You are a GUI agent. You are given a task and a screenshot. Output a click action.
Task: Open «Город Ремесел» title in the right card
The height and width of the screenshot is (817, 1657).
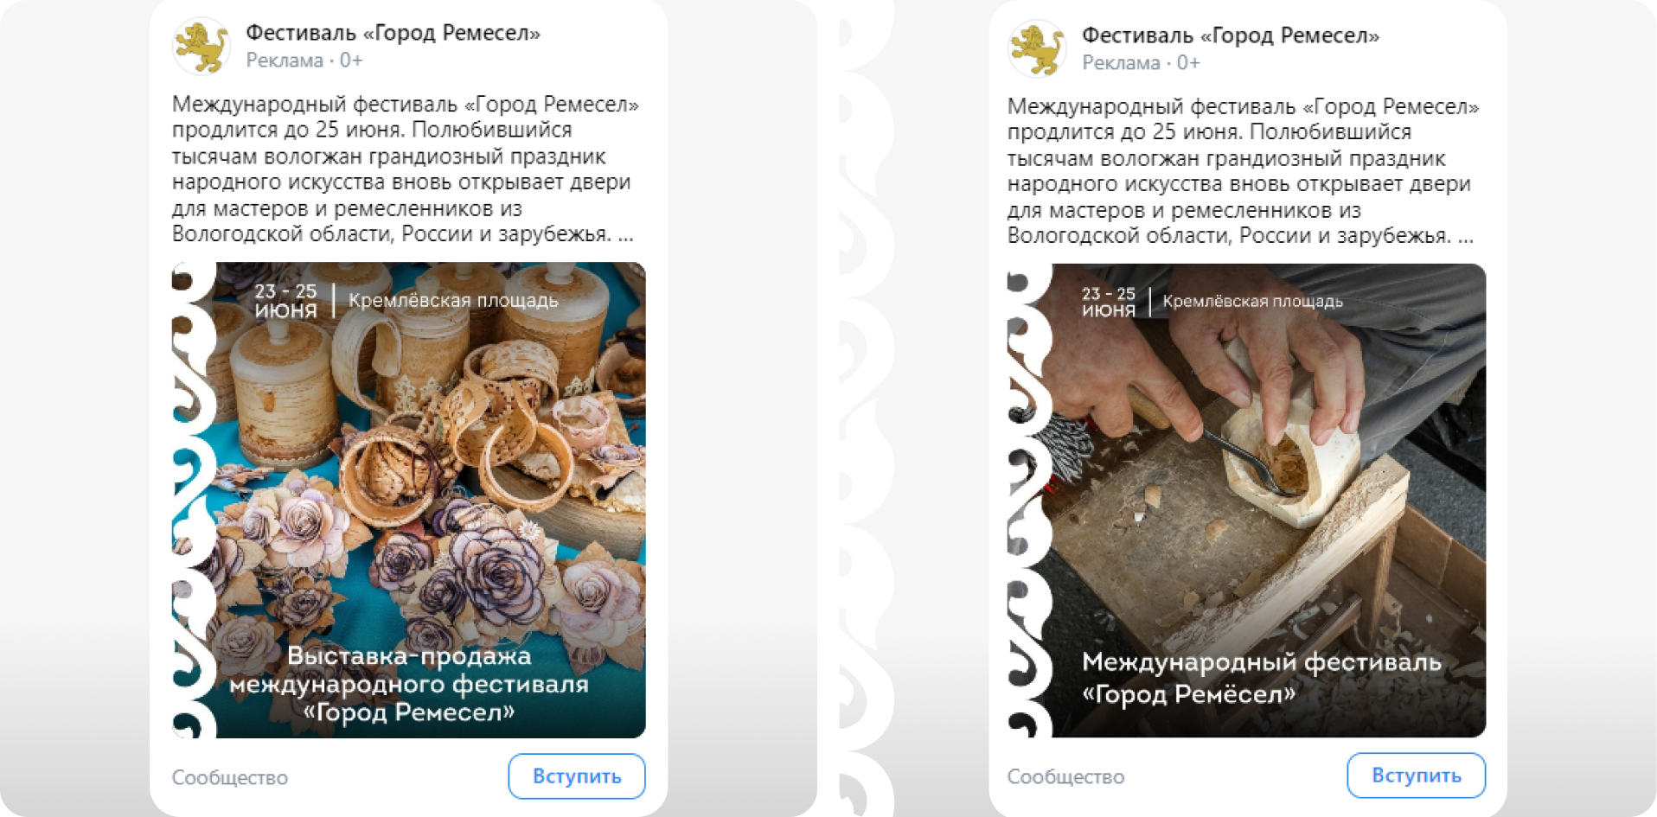tap(1231, 35)
